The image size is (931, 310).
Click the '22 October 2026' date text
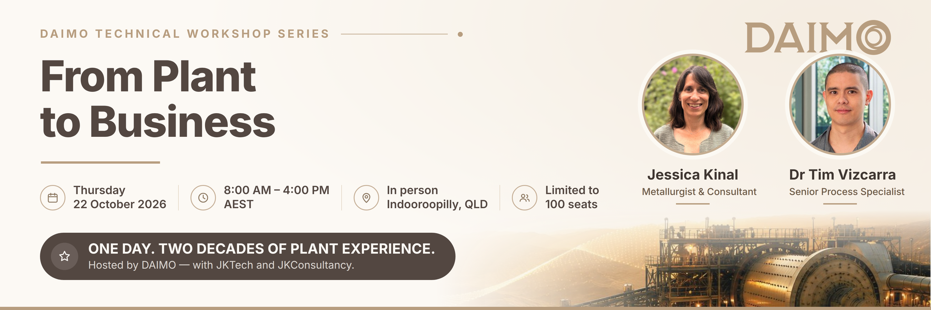(120, 205)
